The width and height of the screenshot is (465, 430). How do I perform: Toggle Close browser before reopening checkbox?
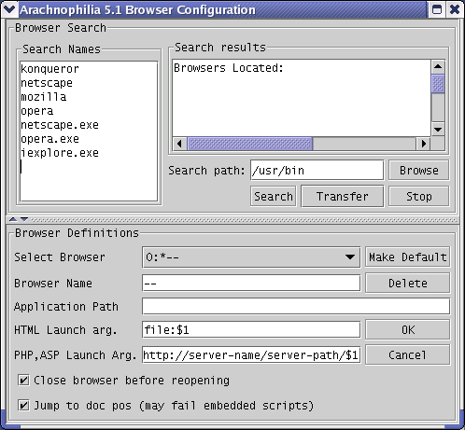23,381
